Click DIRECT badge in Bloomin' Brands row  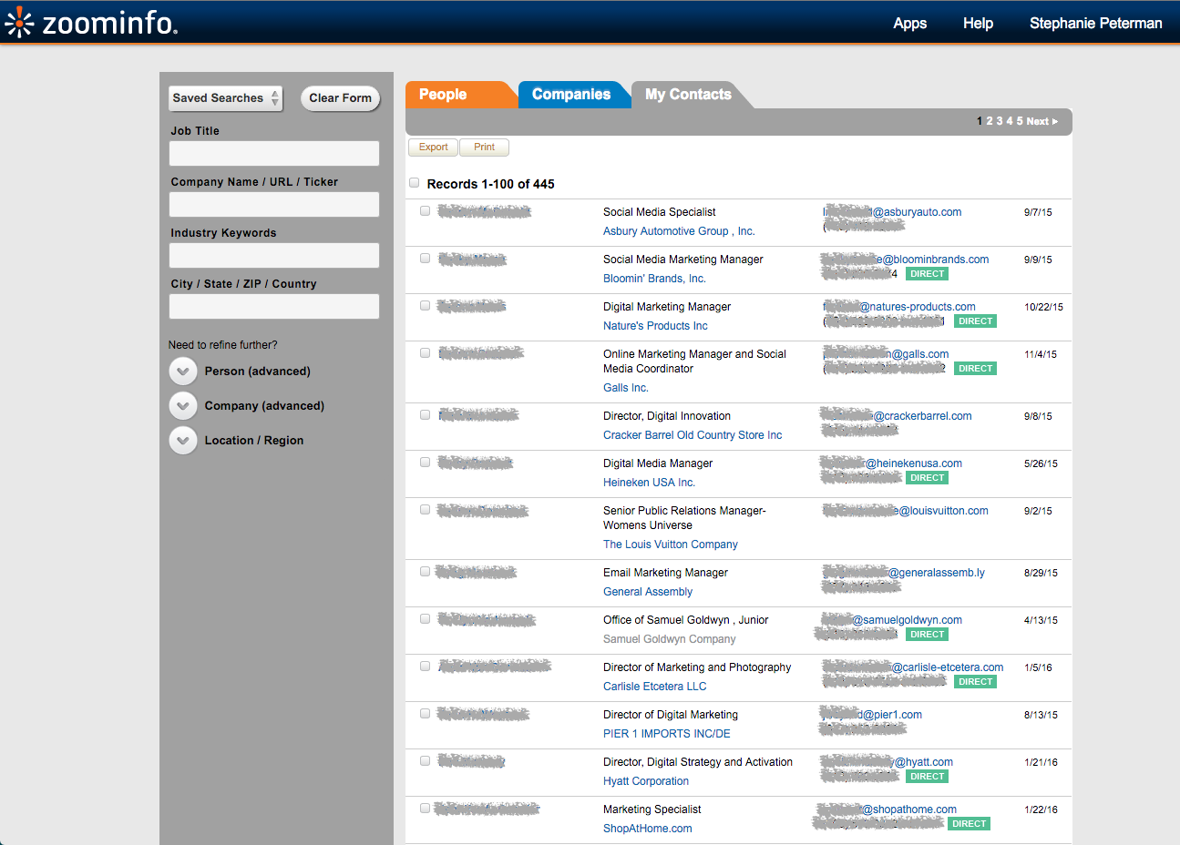927,274
